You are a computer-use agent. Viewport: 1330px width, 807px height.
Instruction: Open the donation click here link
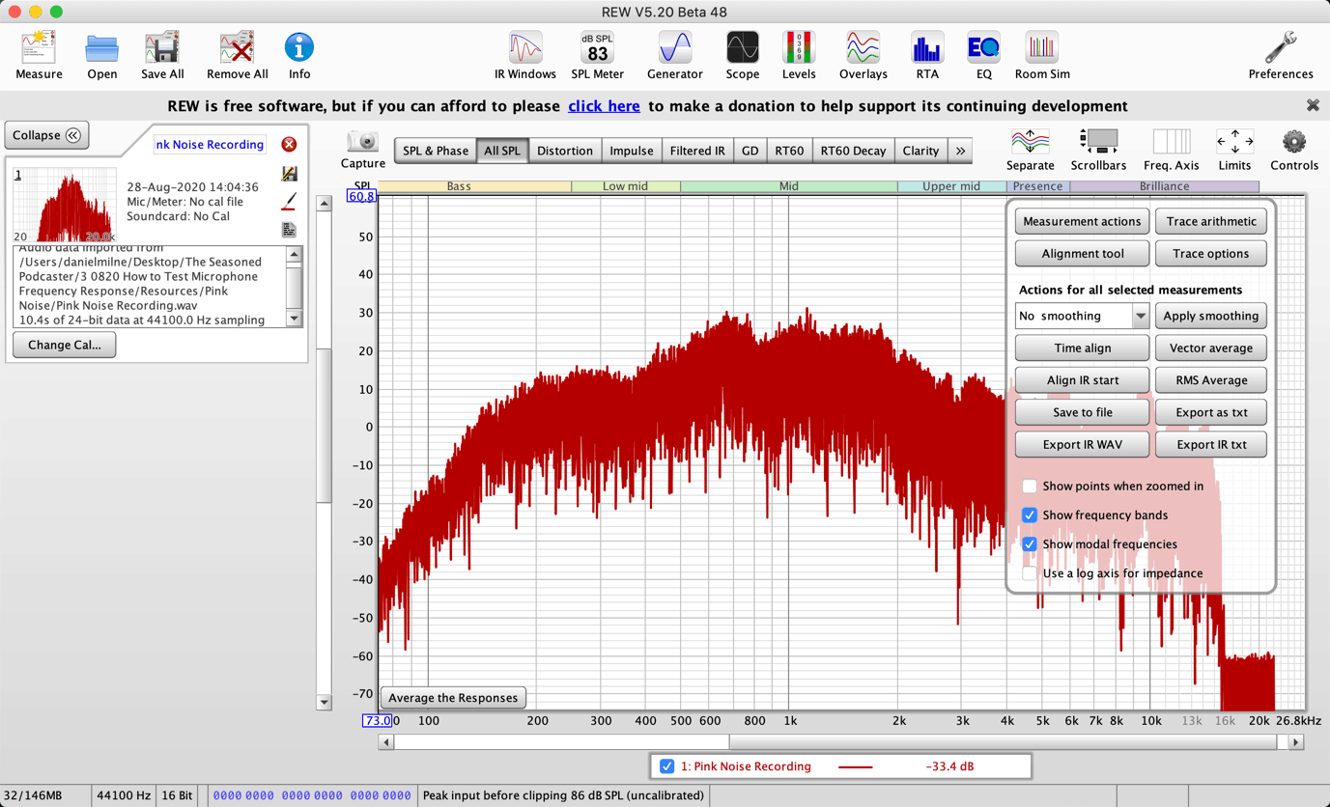604,106
